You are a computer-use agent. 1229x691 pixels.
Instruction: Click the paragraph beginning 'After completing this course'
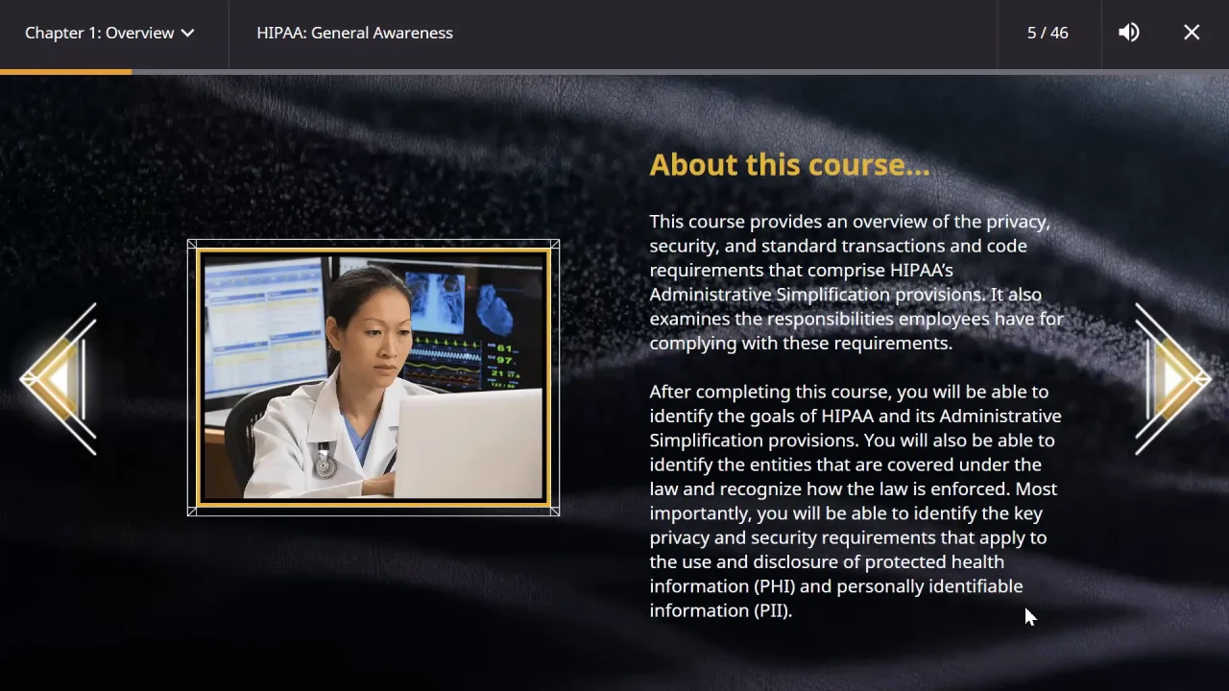click(x=855, y=501)
